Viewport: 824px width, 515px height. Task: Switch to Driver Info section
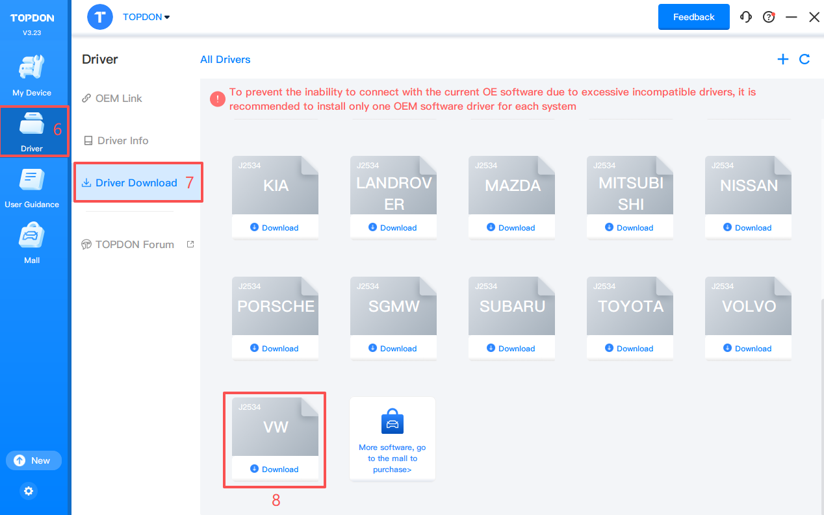pyautogui.click(x=122, y=141)
